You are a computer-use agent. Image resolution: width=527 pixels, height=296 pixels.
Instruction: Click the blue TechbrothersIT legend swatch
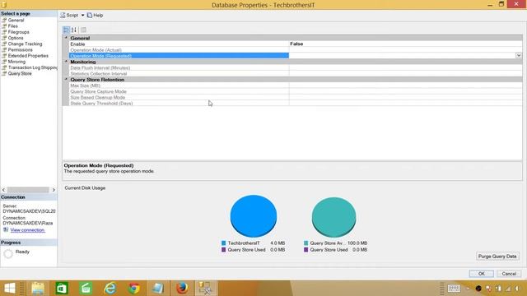point(223,243)
